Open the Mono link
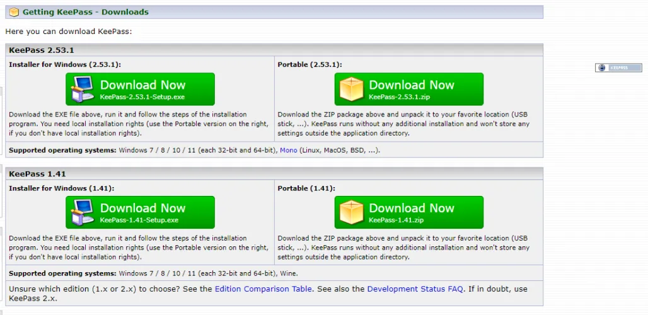Viewport: 648px width, 315px height. [x=288, y=151]
